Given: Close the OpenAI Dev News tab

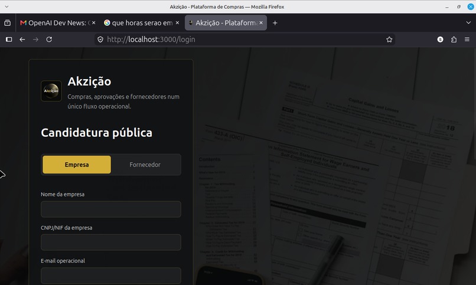Looking at the screenshot, I should click(x=93, y=23).
